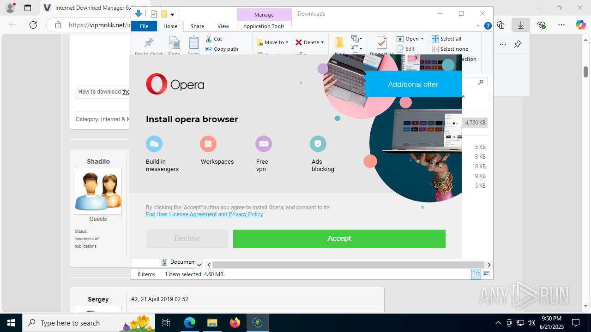591x332 pixels.
Task: Click the Cut scissors command
Action: coord(214,39)
